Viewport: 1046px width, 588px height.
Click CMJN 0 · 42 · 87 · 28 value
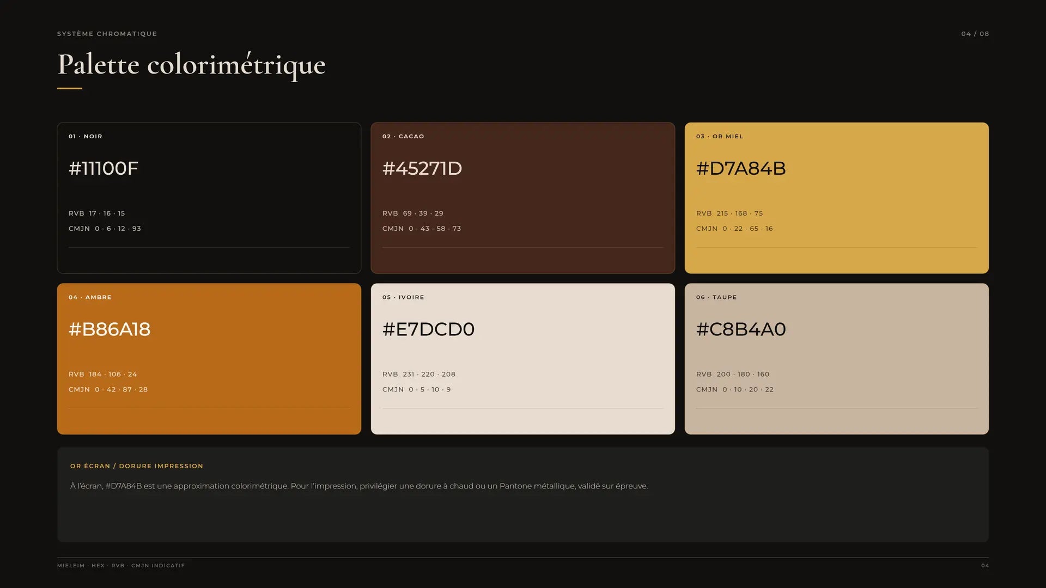(108, 390)
